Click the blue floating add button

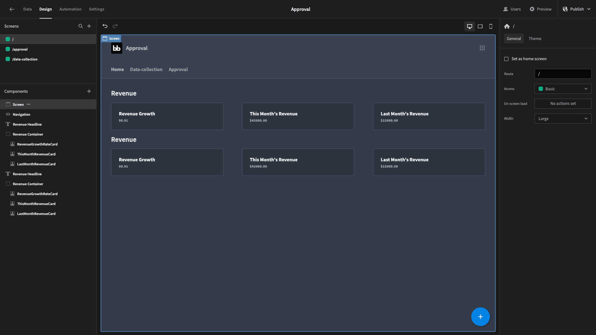(x=480, y=317)
